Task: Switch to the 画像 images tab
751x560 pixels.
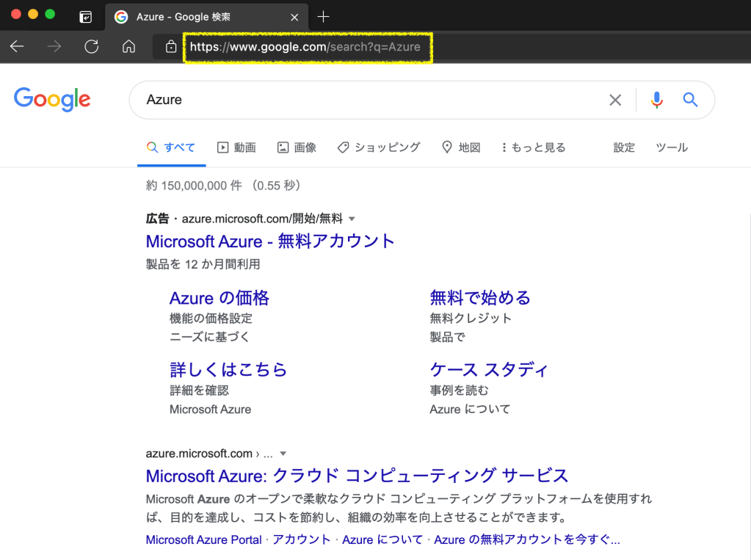Action: point(297,148)
